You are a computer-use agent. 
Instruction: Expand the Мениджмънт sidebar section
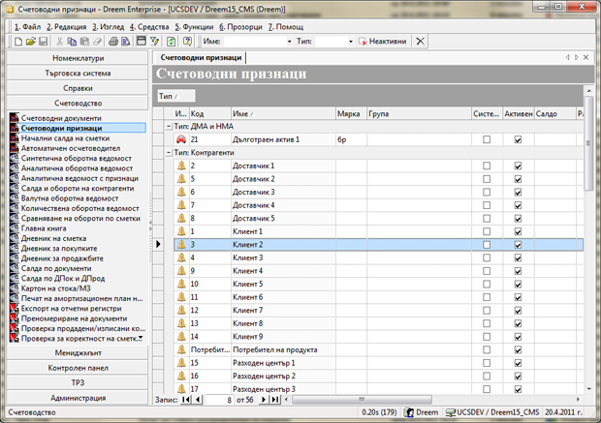(78, 353)
